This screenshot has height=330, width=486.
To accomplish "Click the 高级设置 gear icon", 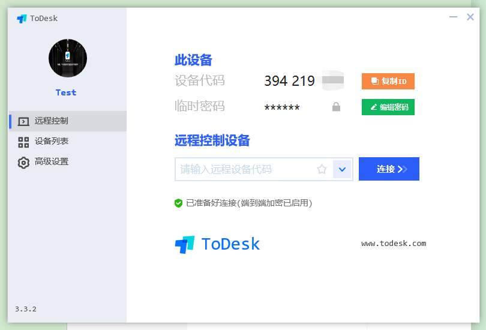I will [x=23, y=163].
